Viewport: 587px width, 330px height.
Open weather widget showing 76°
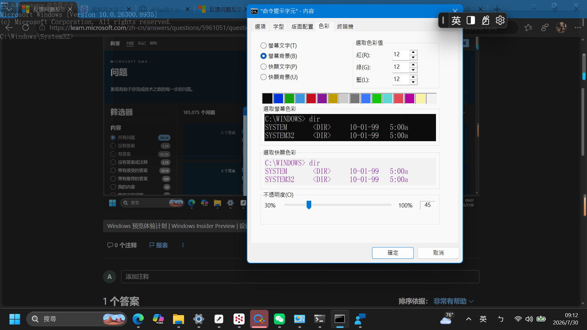coord(447,318)
